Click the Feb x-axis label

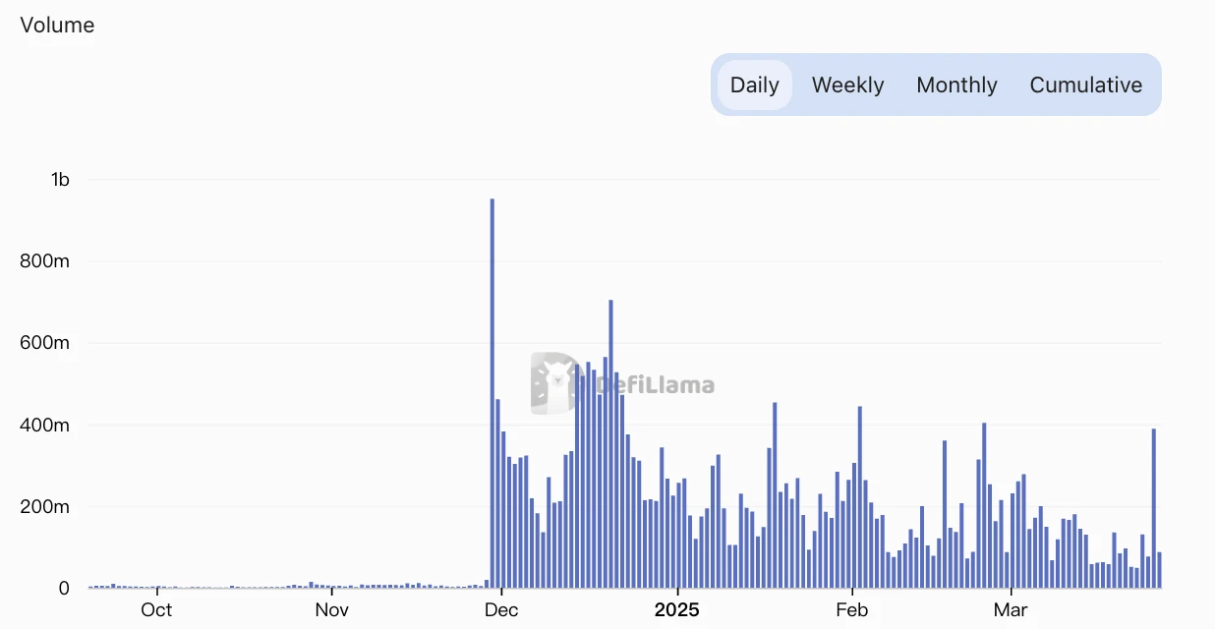[x=851, y=609]
